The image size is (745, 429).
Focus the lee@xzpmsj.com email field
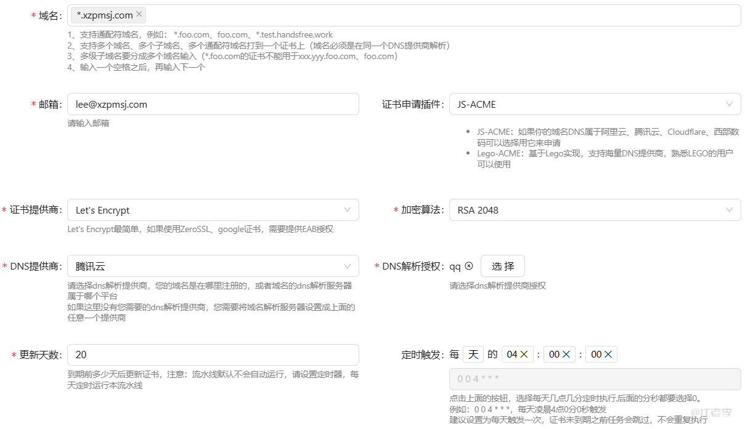click(213, 104)
